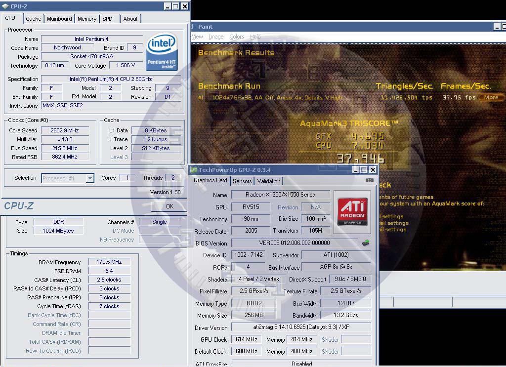Click the L1 Data value 8 KBytes
506x367 pixels.
pos(156,130)
